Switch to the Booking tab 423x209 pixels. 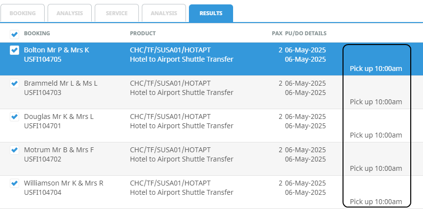pyautogui.click(x=22, y=13)
